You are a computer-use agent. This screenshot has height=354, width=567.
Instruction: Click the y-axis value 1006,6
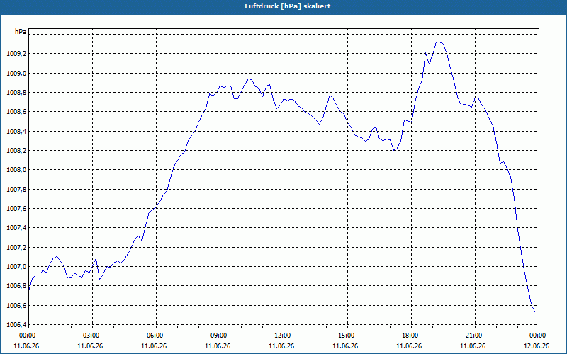(x=16, y=306)
